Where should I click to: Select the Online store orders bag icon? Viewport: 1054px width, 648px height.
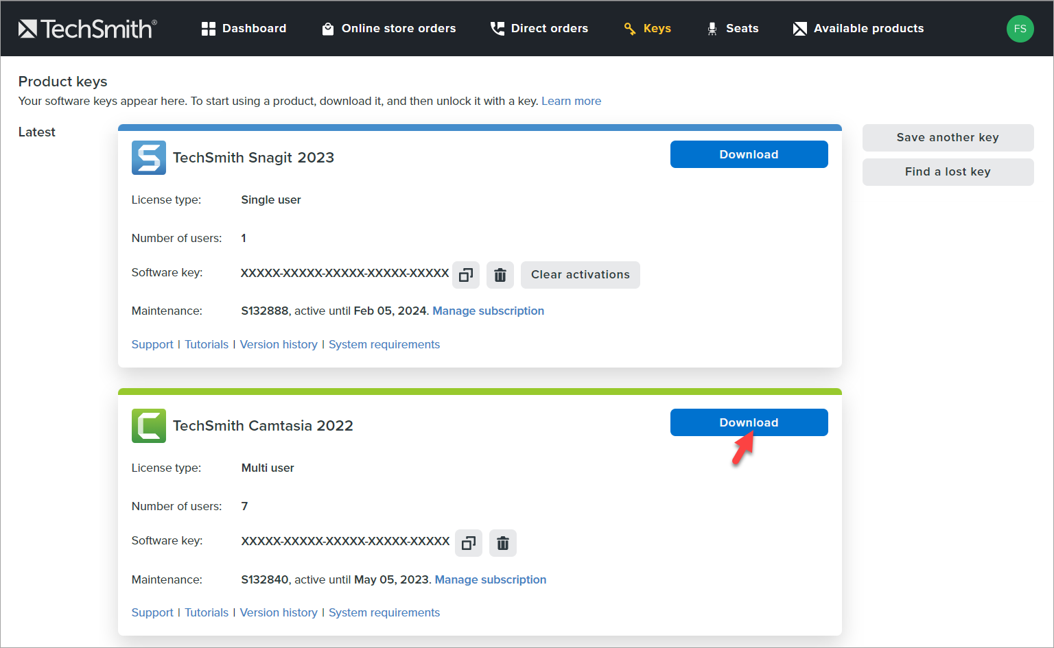click(327, 28)
